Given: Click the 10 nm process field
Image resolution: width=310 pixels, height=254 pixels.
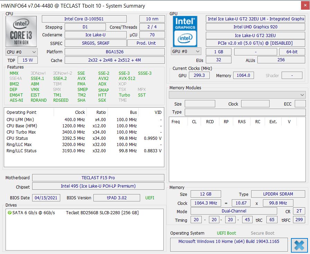Looking at the screenshot, I should [x=152, y=19].
